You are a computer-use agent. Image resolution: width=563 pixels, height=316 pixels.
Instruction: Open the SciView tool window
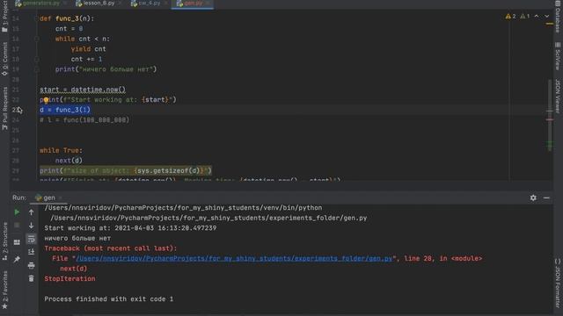(558, 56)
